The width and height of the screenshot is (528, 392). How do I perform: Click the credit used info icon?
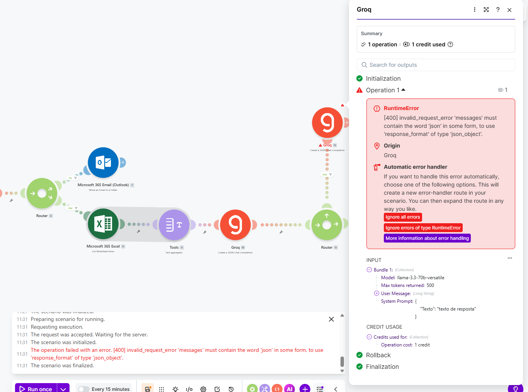450,44
